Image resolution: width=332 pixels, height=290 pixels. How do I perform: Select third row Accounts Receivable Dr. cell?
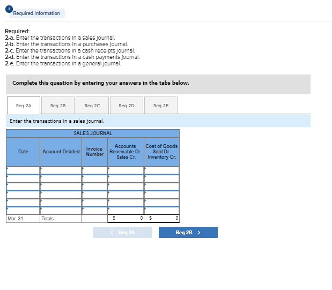[x=126, y=187]
